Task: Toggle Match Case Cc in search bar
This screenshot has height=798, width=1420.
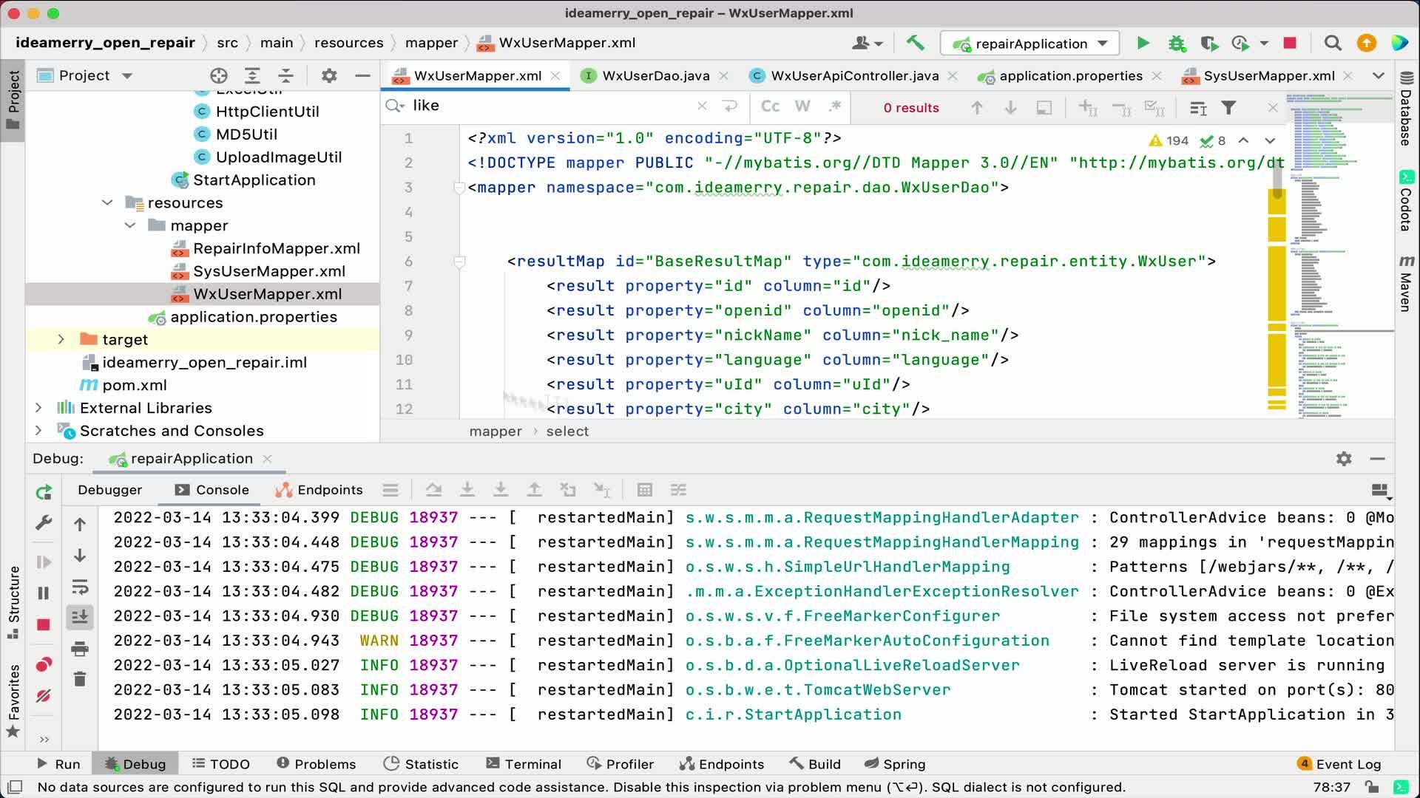Action: (770, 106)
